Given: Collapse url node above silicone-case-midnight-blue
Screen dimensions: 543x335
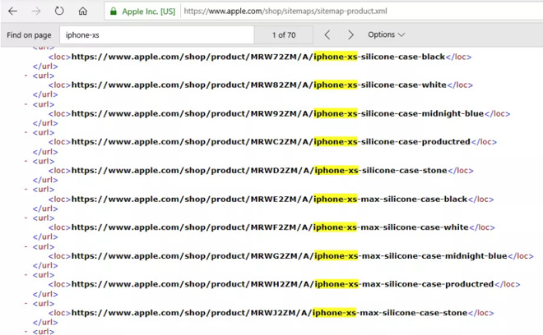Looking at the screenshot, I should click(x=26, y=104).
